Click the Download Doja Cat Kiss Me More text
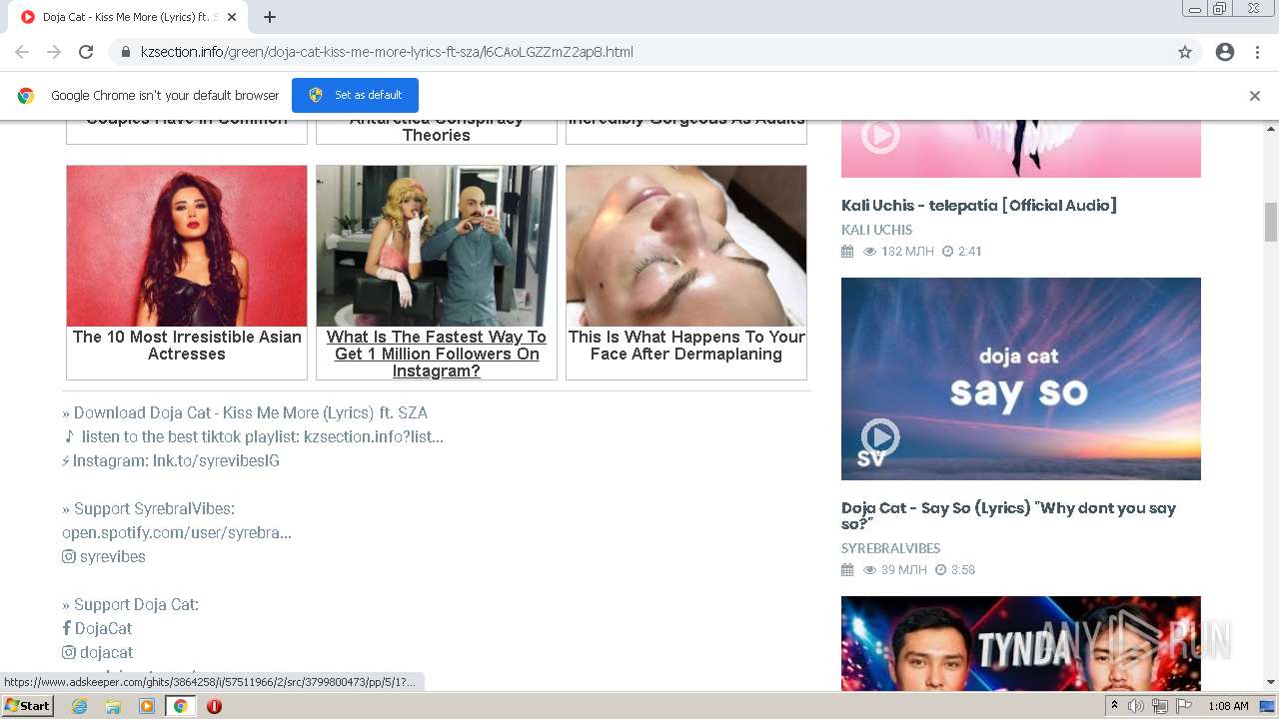1279x719 pixels. pos(245,412)
